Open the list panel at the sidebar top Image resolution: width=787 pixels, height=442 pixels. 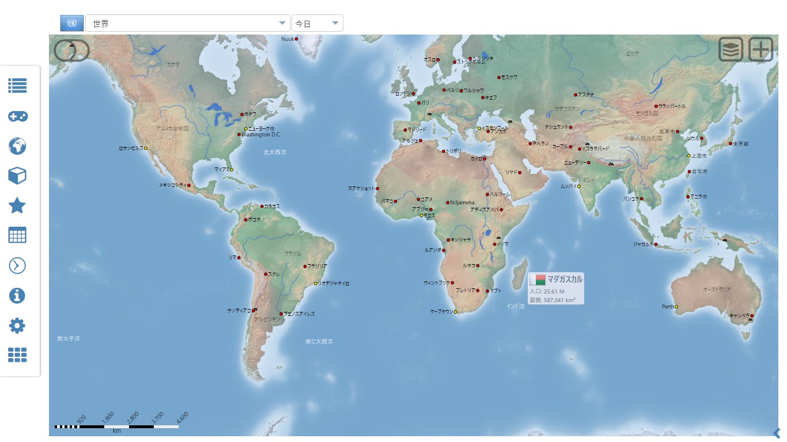17,86
